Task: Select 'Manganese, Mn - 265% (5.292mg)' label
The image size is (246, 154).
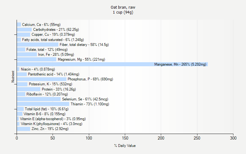Action: 180,64
